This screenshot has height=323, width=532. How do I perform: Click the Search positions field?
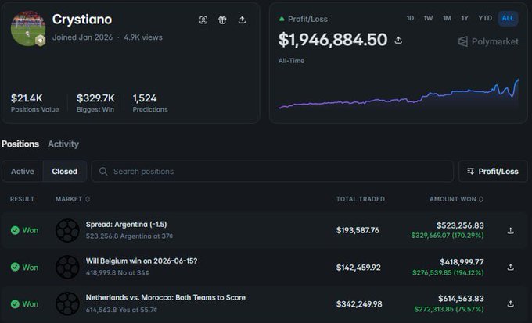click(272, 172)
